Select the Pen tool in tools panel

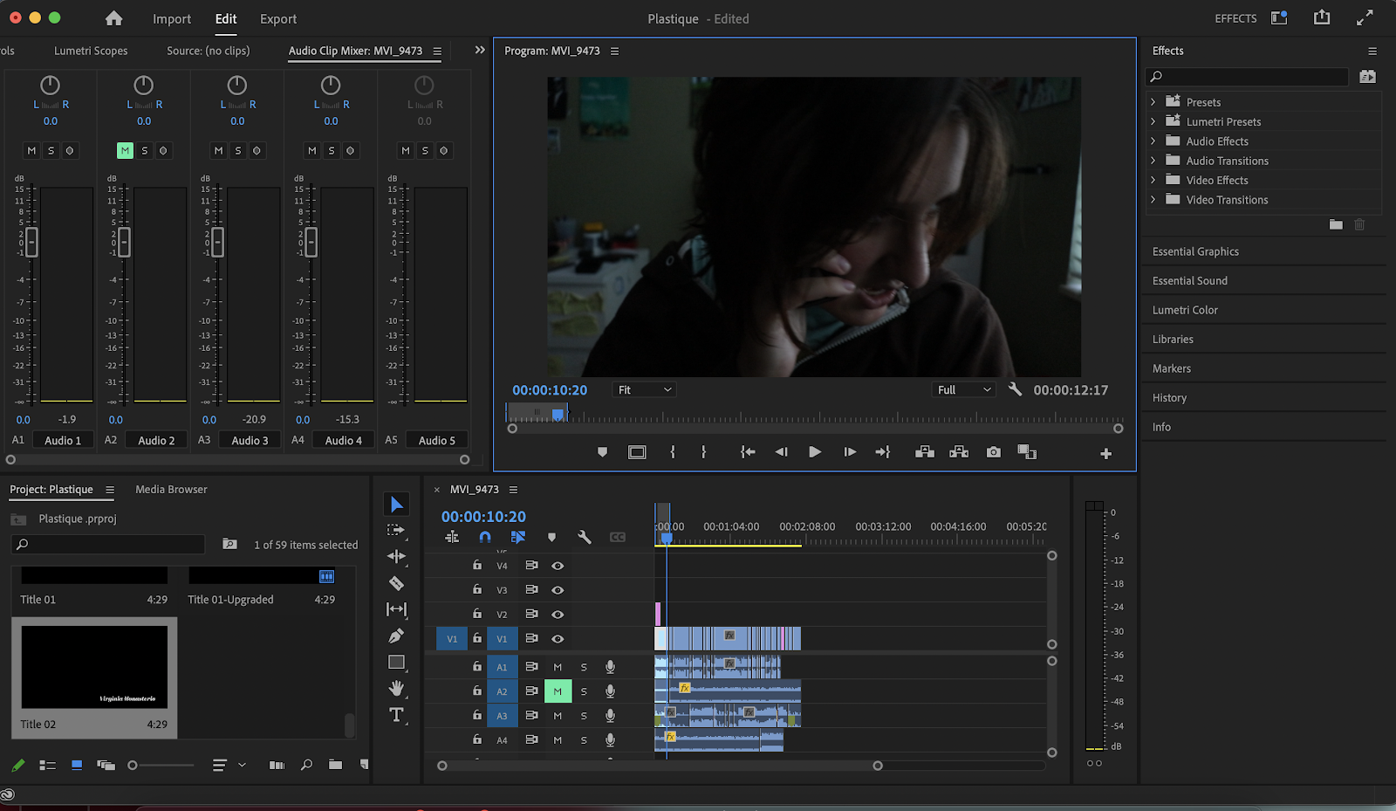396,636
